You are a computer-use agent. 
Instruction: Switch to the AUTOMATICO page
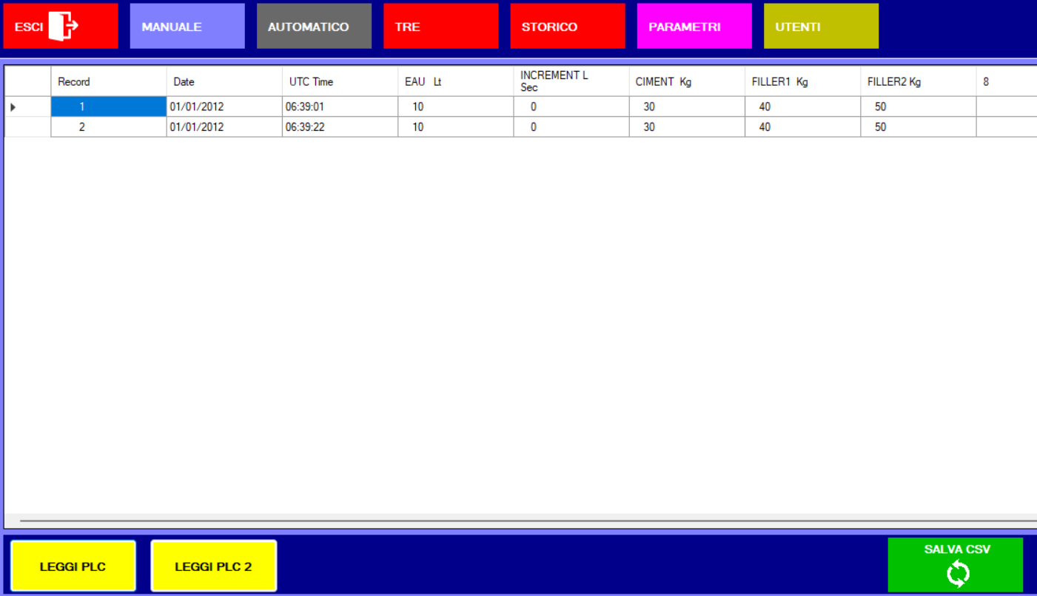[314, 26]
